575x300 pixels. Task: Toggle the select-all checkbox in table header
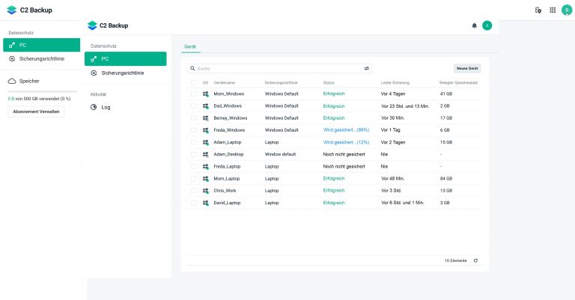193,82
